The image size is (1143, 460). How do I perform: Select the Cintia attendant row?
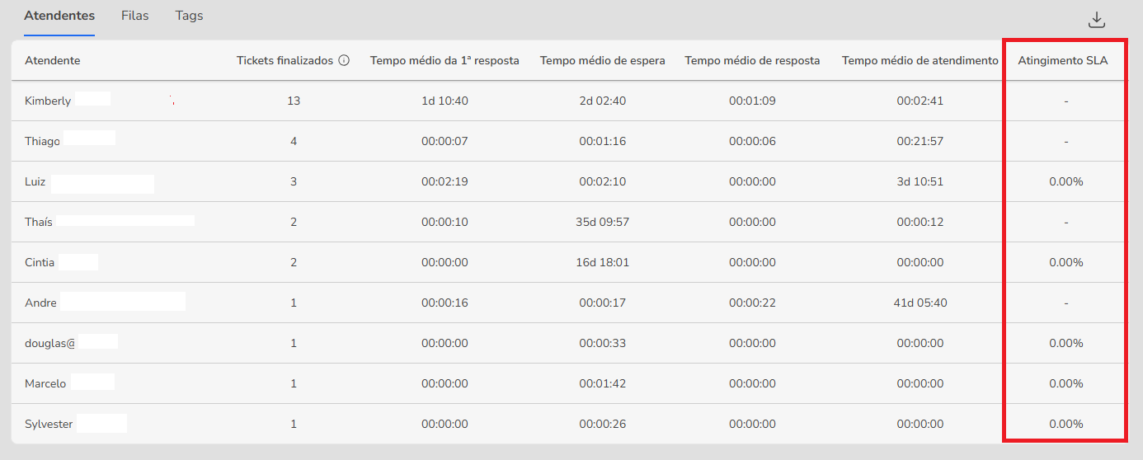click(x=40, y=262)
